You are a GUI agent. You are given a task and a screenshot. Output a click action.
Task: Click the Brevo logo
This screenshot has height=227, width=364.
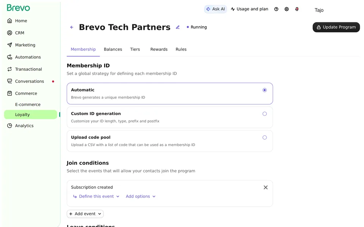[x=18, y=8]
